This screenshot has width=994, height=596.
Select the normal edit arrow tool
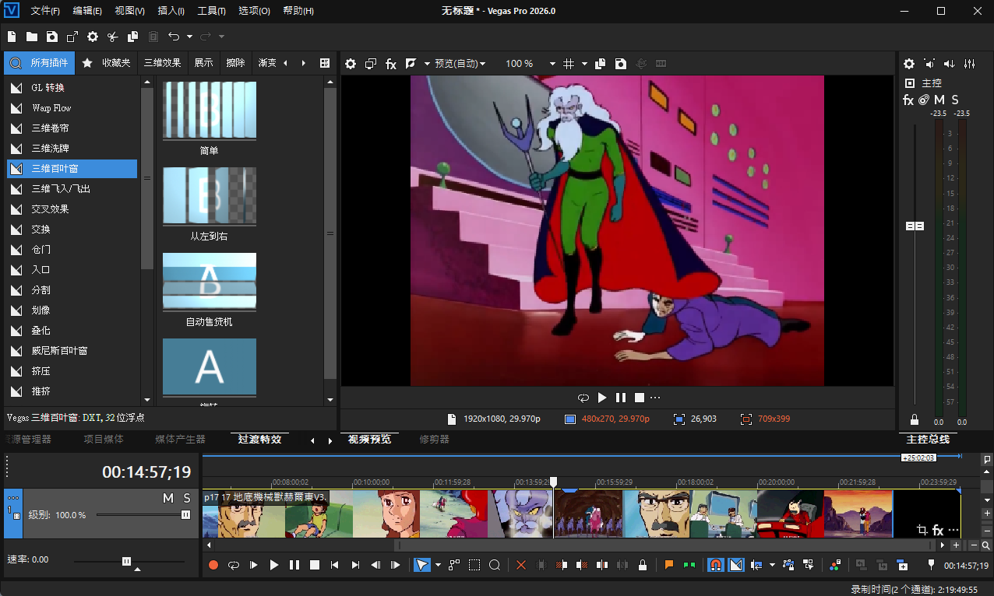click(421, 565)
